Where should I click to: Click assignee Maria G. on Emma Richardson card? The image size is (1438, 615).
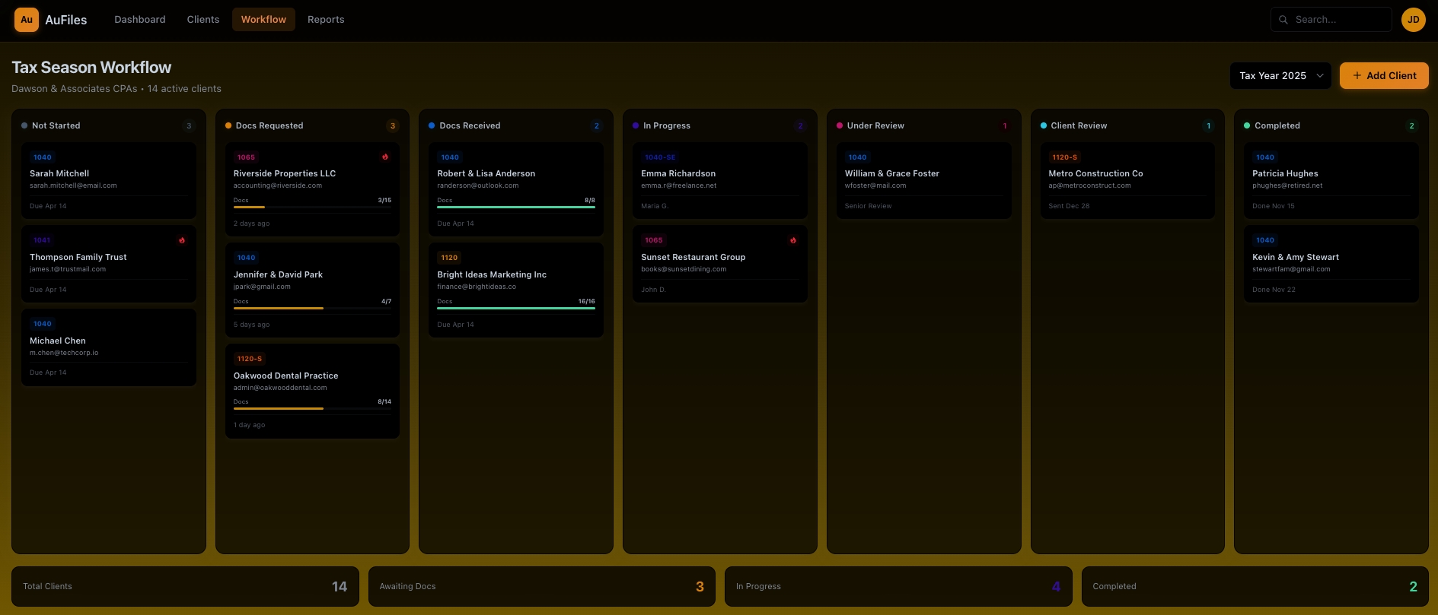655,206
